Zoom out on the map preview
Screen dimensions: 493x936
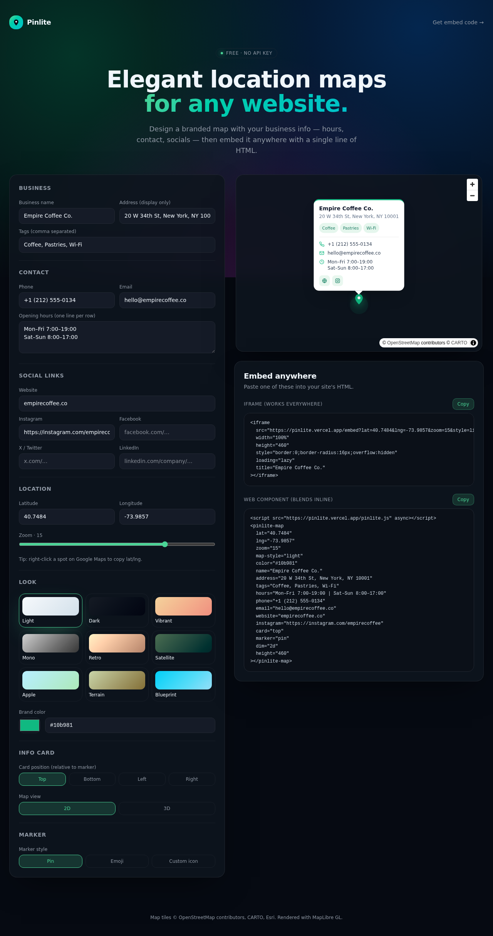point(472,196)
